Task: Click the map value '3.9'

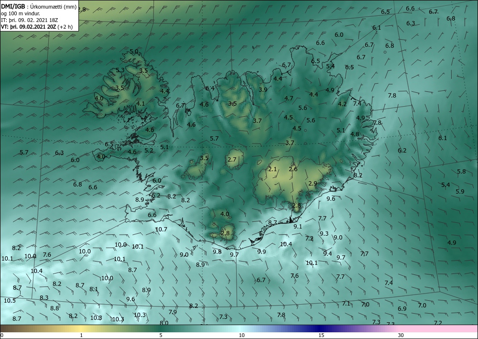Action: point(263,89)
